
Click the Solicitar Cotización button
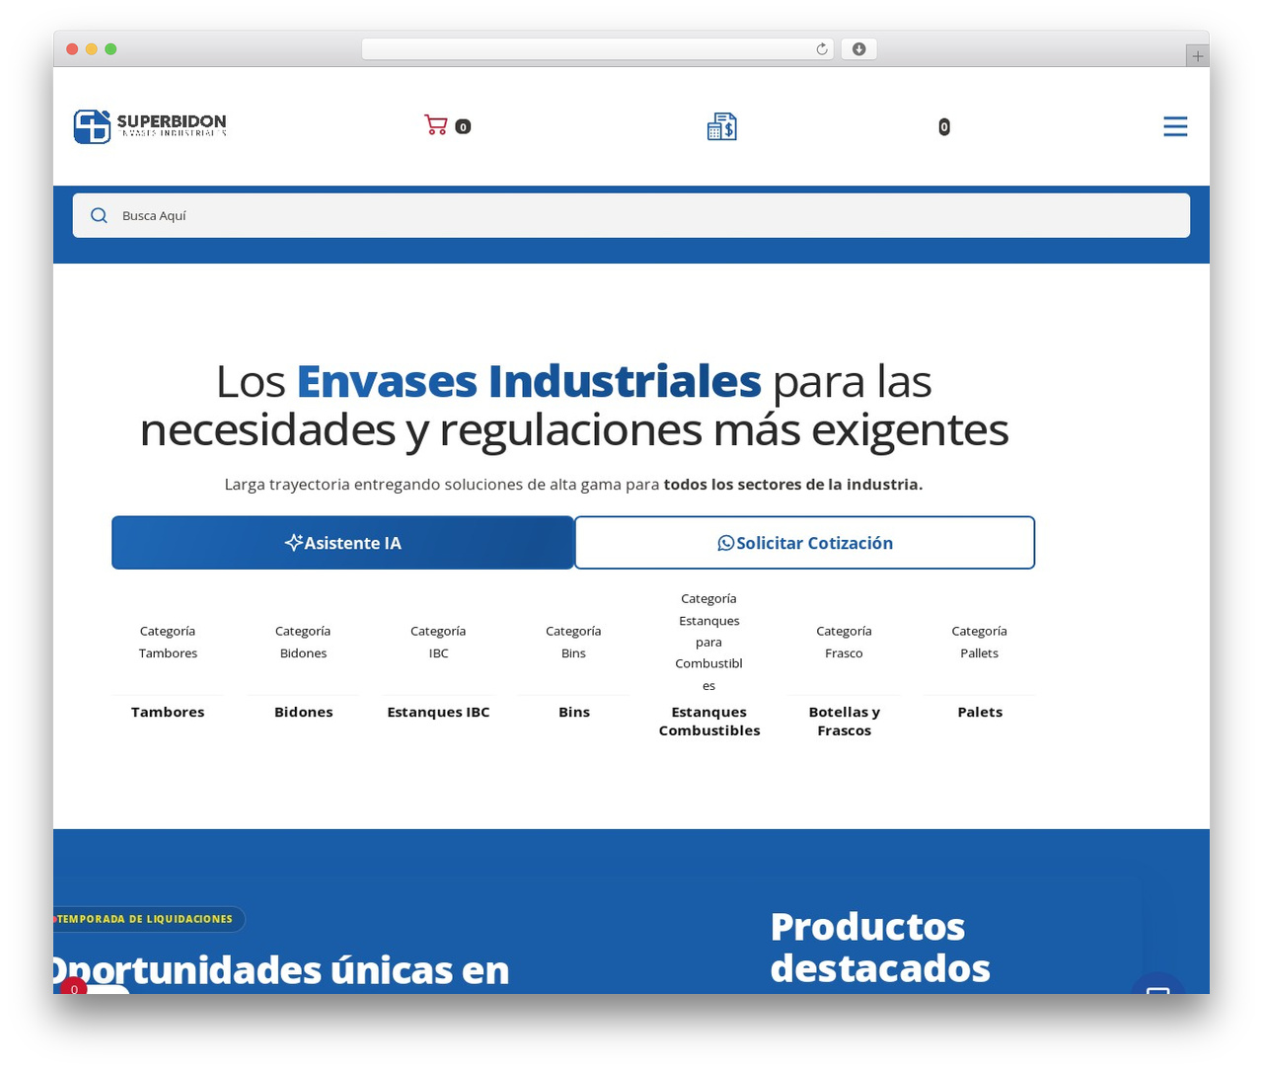(x=805, y=543)
